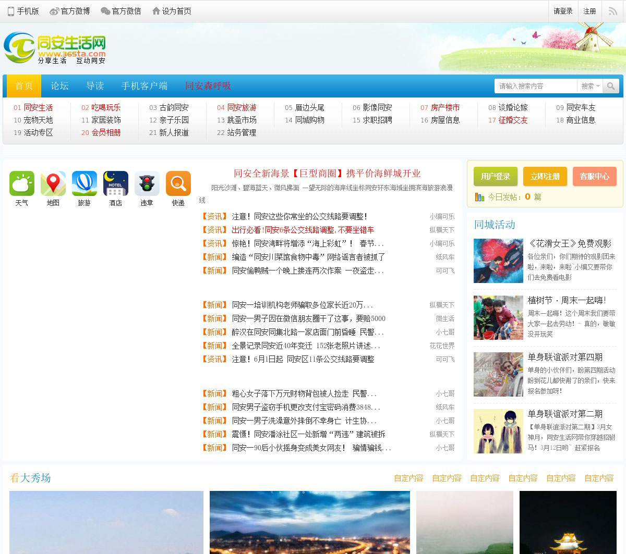Open the RSS feed icon
Screen dimensions: 626x554
pyautogui.click(x=613, y=11)
